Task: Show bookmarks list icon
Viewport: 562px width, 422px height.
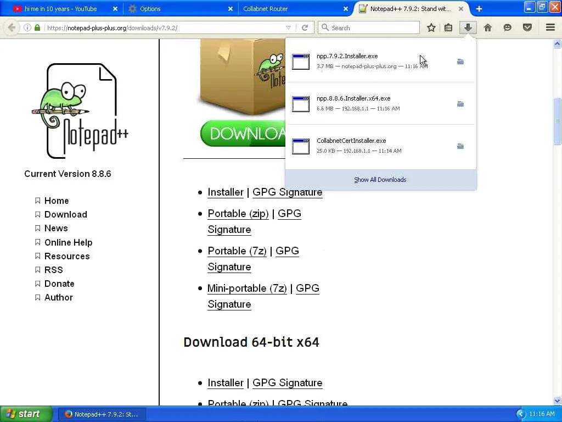Action: 448,27
